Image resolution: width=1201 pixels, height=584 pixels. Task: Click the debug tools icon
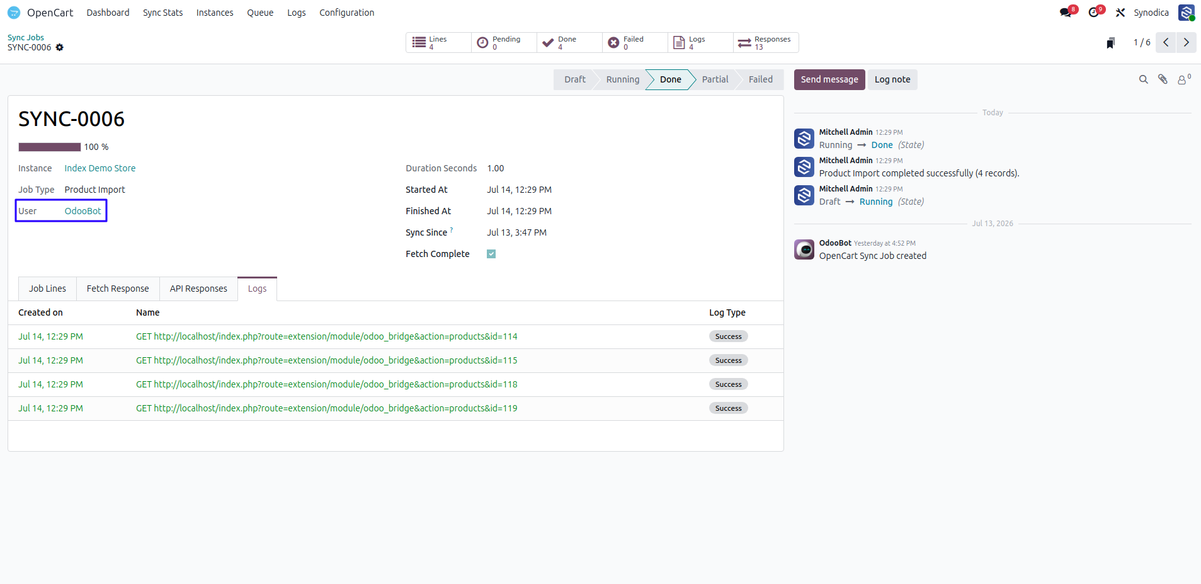click(1120, 13)
